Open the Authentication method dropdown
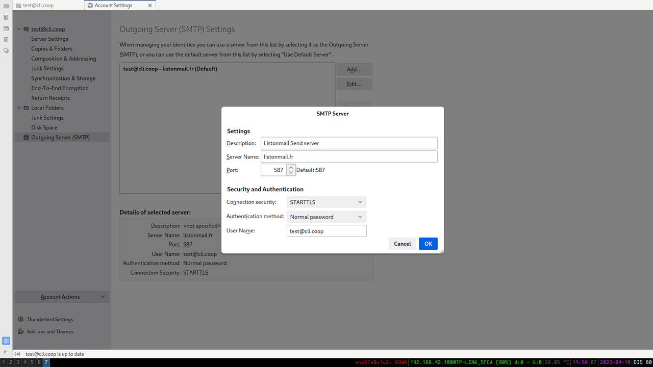Viewport: 653px width, 367px height. [326, 217]
